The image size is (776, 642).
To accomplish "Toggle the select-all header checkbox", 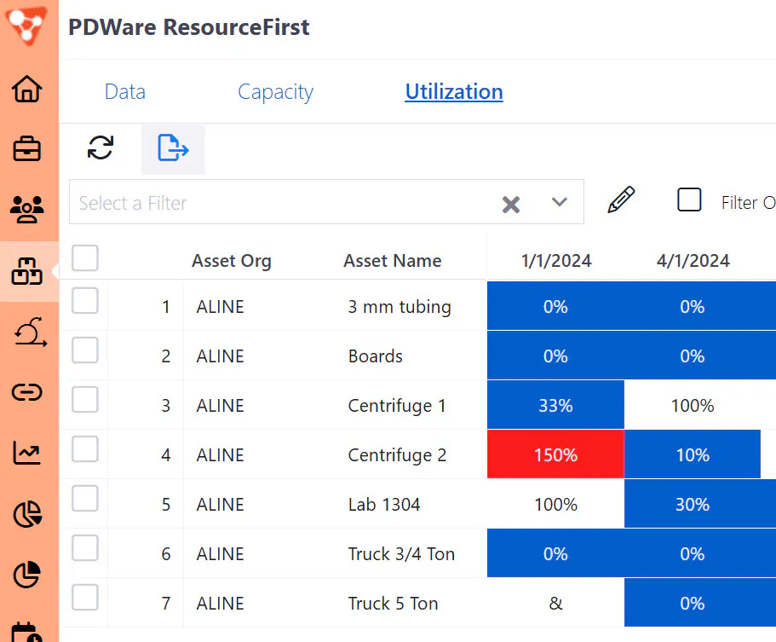I will [84, 258].
